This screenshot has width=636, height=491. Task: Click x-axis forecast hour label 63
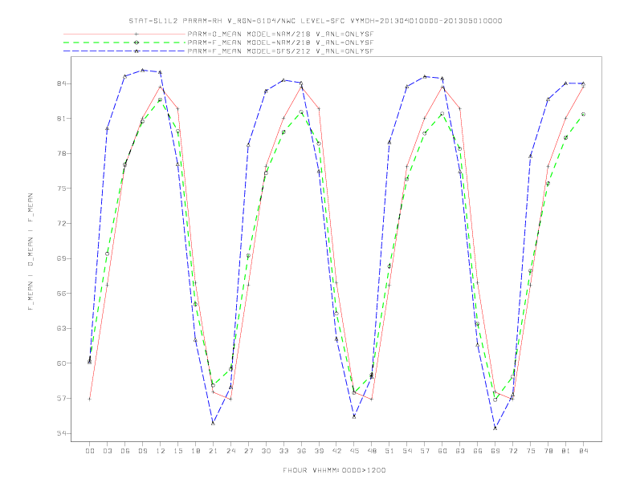(460, 451)
